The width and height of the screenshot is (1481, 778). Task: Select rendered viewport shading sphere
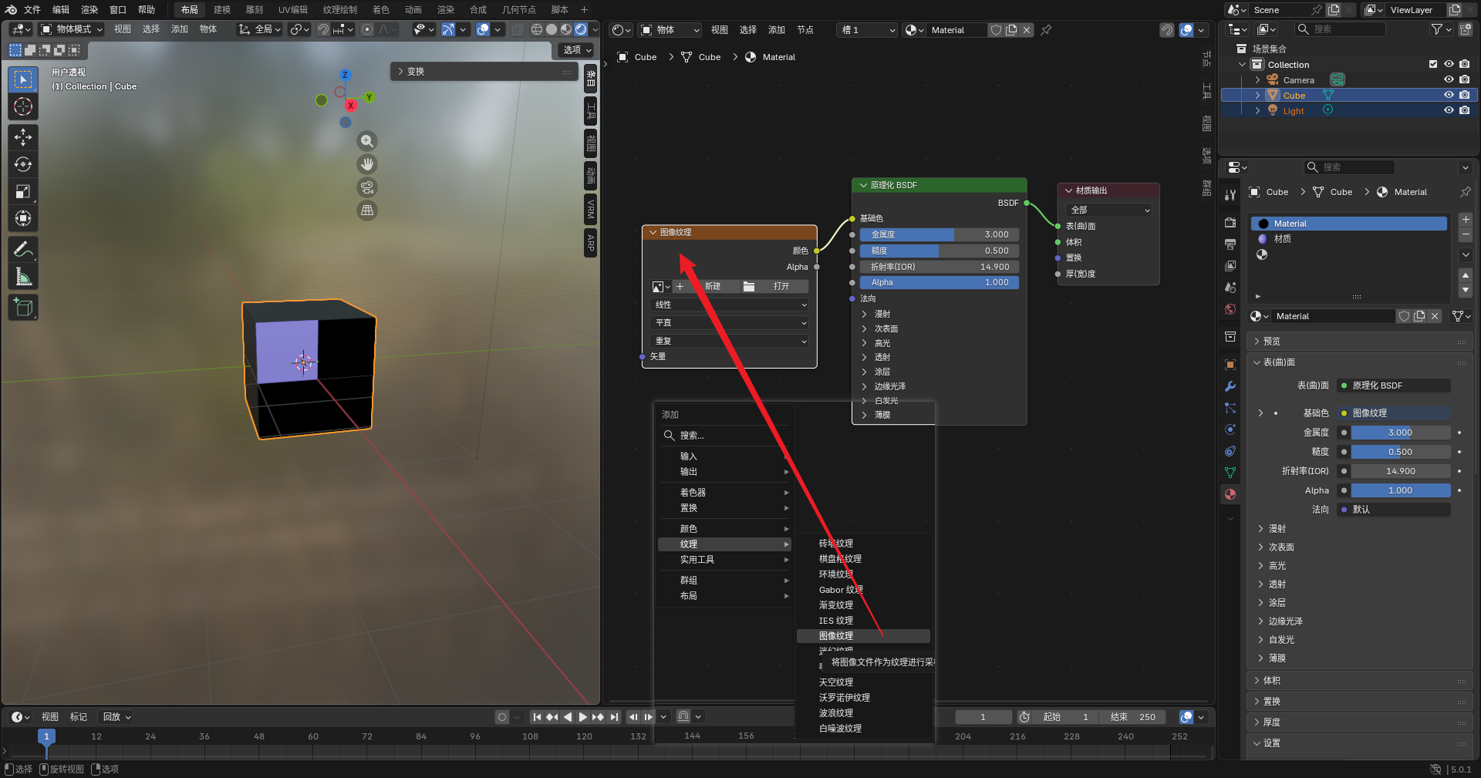[x=581, y=29]
